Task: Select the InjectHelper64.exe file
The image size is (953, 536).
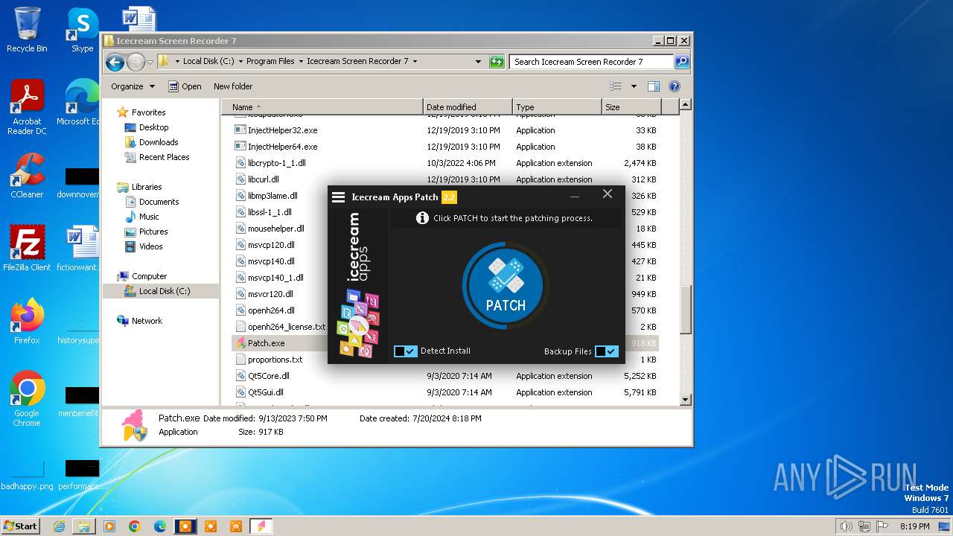Action: (x=282, y=147)
